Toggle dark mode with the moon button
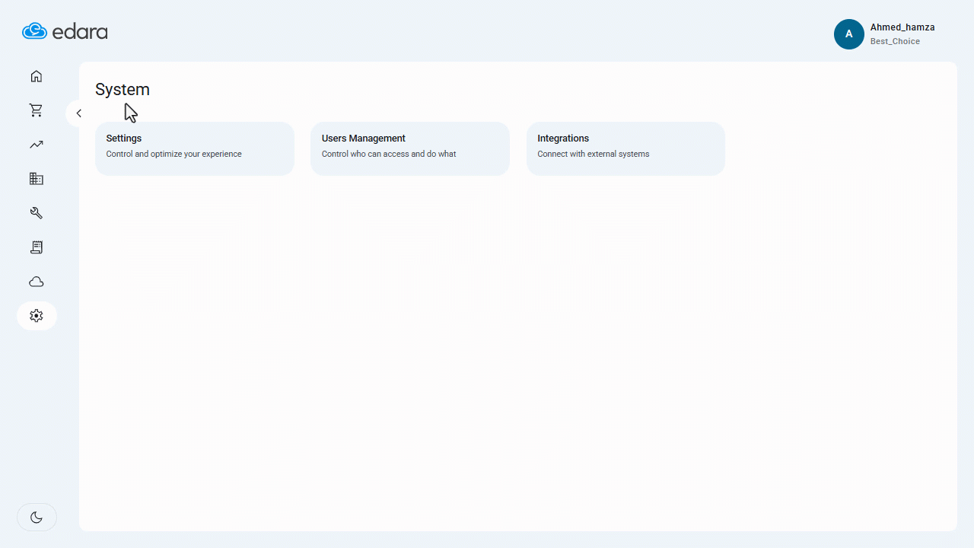974x548 pixels. point(37,518)
